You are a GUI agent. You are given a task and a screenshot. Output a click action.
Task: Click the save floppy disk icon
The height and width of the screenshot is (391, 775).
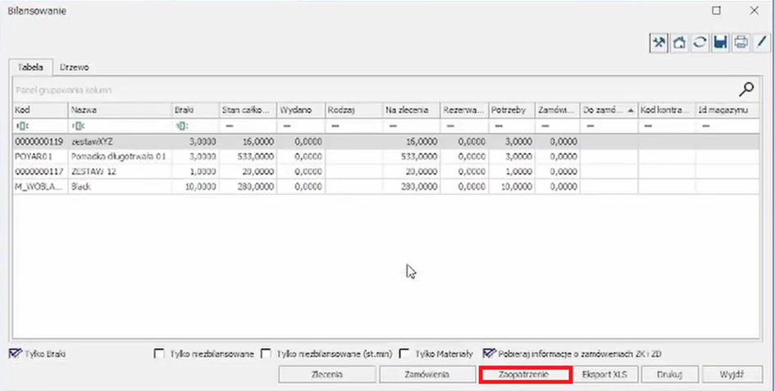click(720, 43)
